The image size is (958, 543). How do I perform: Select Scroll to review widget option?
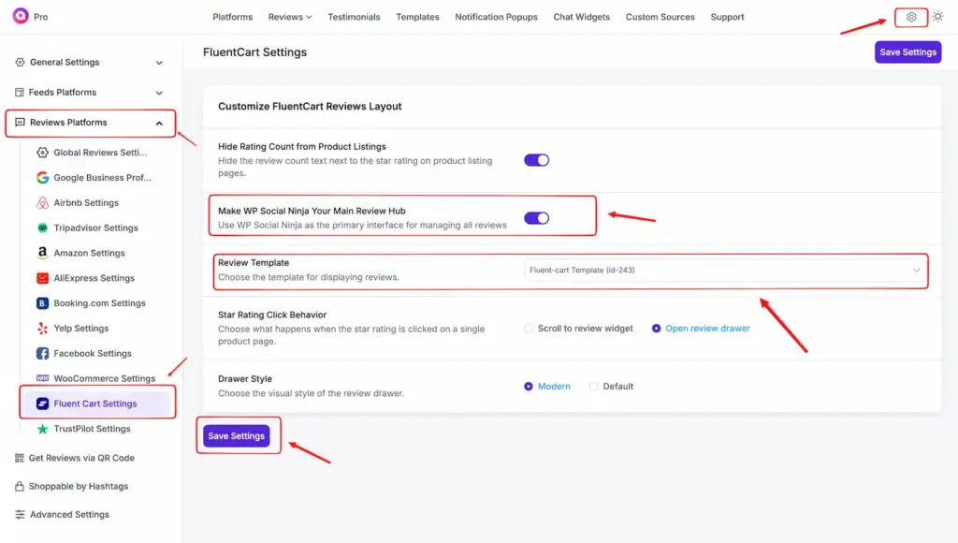pos(530,329)
